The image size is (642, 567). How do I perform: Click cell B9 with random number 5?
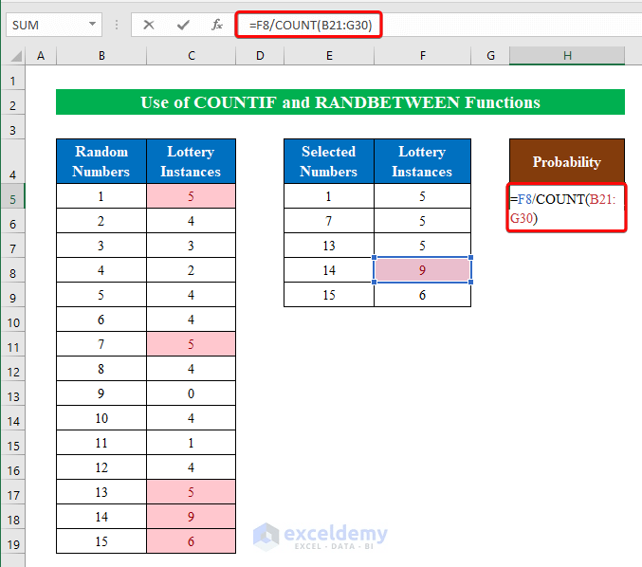coord(101,295)
